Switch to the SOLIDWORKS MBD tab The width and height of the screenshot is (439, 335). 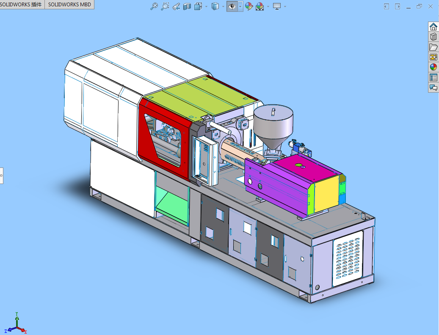pos(69,5)
